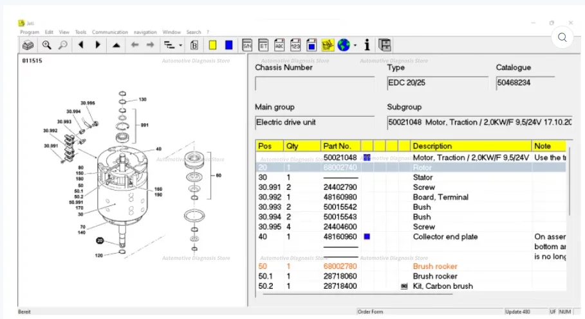The width and height of the screenshot is (585, 319).
Task: Click kit icon beside Kit, Carbon brush
Action: [404, 286]
